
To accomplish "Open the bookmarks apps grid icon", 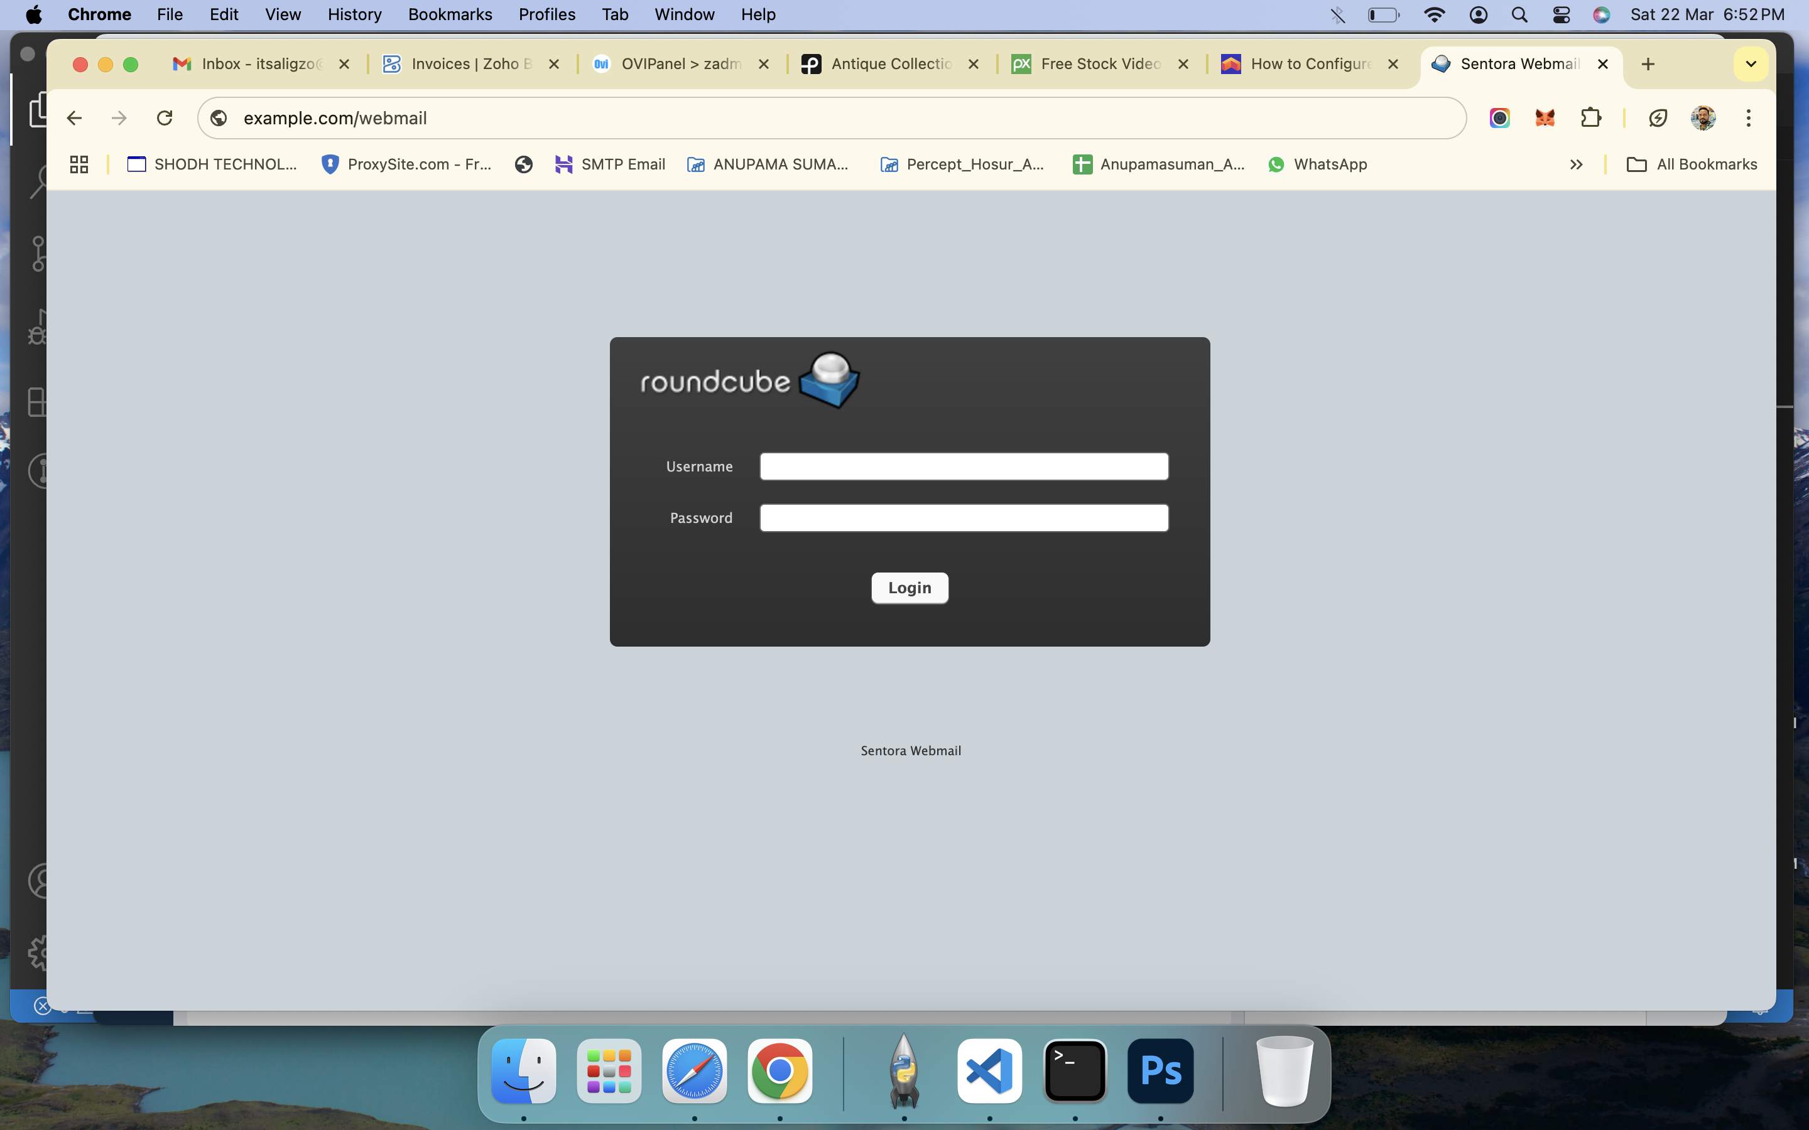I will (79, 164).
